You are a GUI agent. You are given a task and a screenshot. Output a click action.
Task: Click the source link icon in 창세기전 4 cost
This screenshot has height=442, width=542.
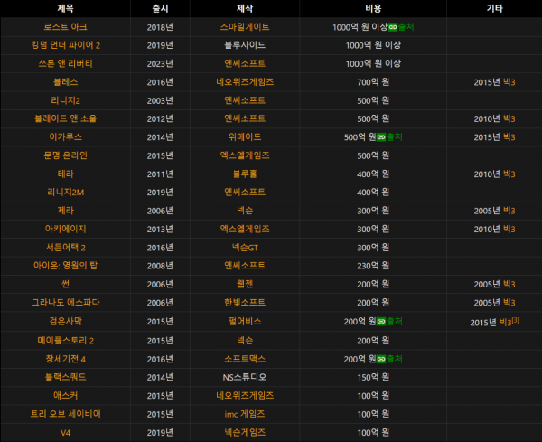pyautogui.click(x=381, y=360)
